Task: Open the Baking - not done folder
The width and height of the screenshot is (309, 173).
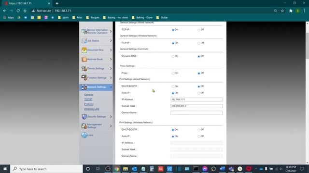Action: 115,17
